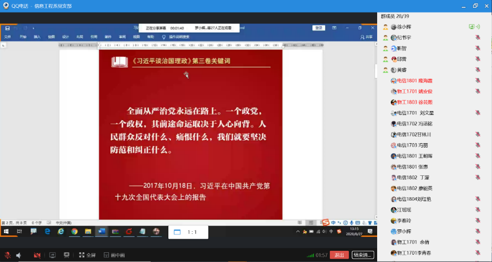492x262 pixels.
Task: Click the Chrome icon on the taskbar
Action: [x=74, y=231]
